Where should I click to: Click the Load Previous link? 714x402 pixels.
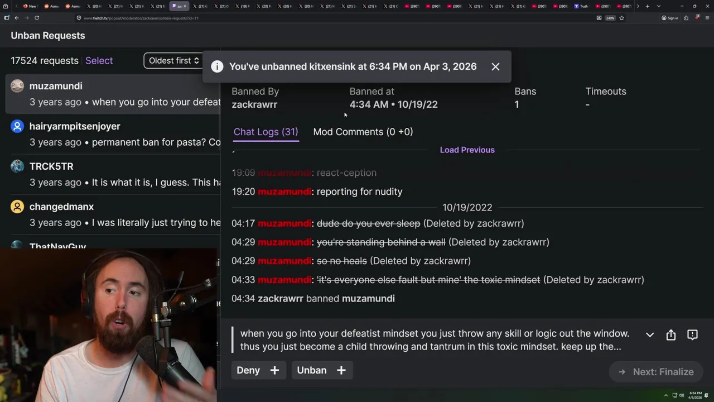coord(467,150)
